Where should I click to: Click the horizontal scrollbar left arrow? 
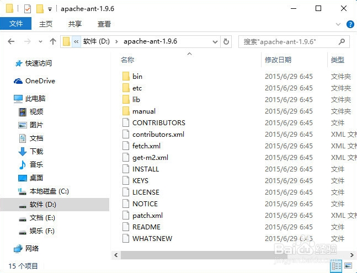click(x=116, y=255)
